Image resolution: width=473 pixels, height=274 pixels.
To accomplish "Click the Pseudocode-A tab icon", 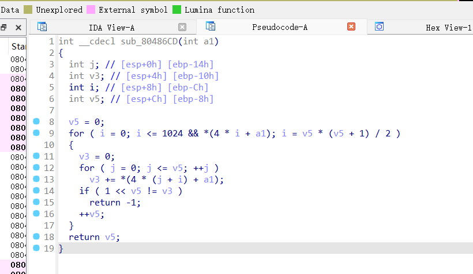I will [211, 26].
